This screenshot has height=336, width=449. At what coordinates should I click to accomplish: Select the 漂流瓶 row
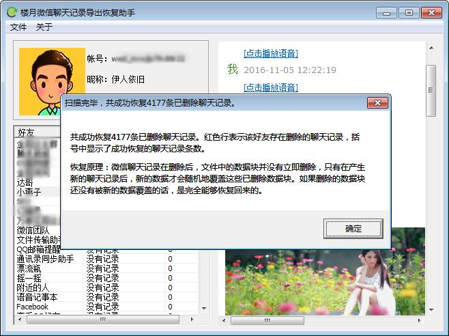click(x=106, y=268)
